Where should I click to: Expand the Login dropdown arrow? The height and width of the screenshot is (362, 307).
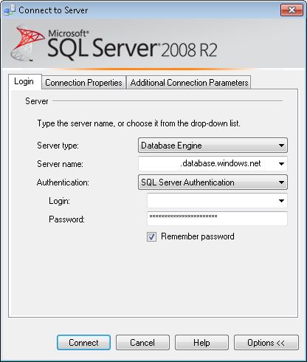tap(281, 201)
